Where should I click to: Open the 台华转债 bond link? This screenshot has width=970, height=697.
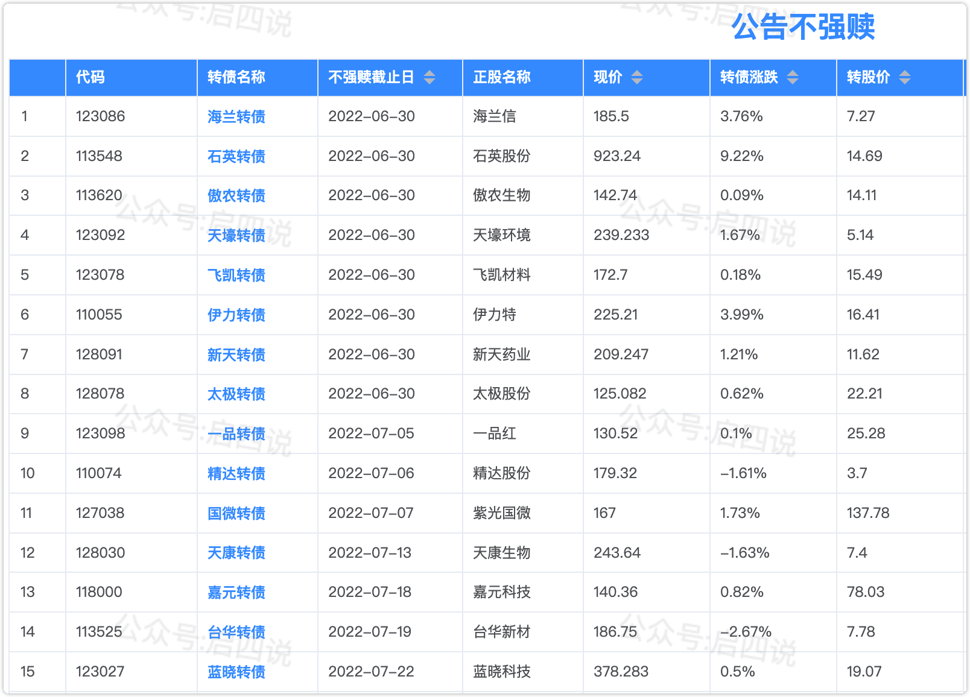pos(235,632)
